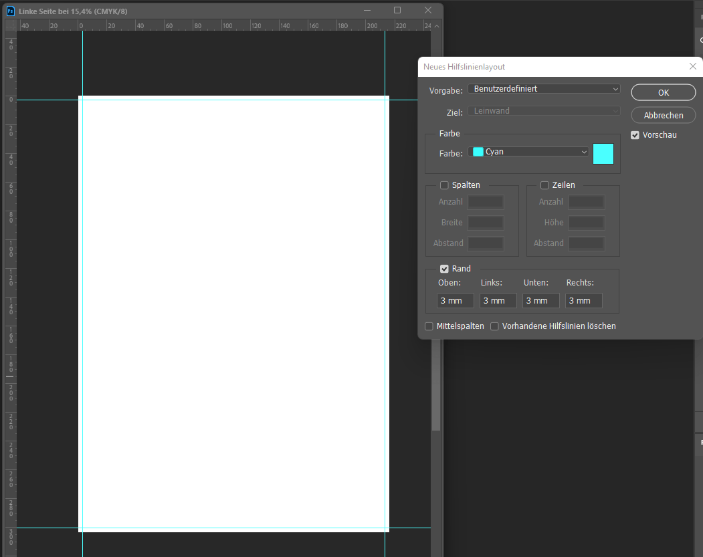Open the Vorgabe dropdown showing Benutzerdefiniert
703x557 pixels.
coord(544,89)
